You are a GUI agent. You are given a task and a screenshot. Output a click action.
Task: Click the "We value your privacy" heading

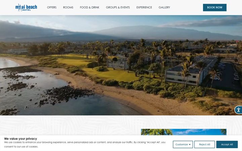point(21,139)
